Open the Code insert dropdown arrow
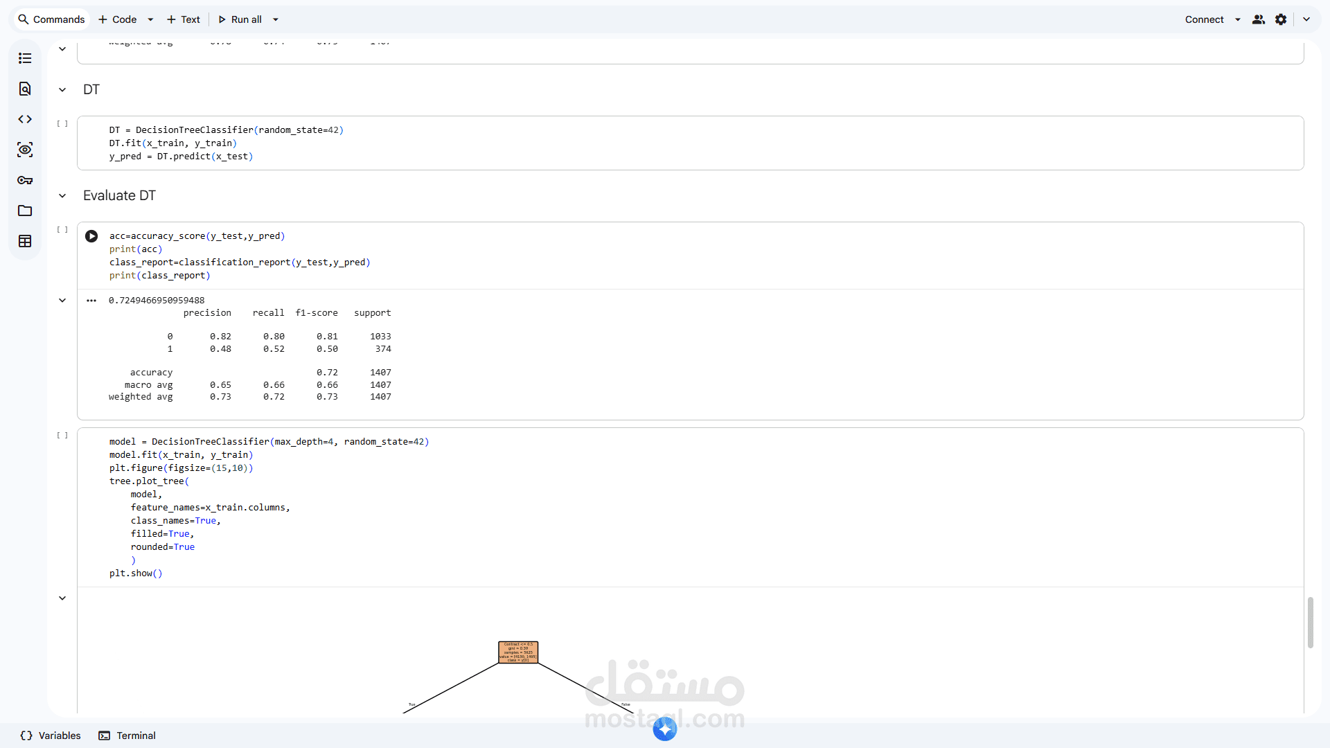Image resolution: width=1330 pixels, height=748 pixels. coord(150,19)
